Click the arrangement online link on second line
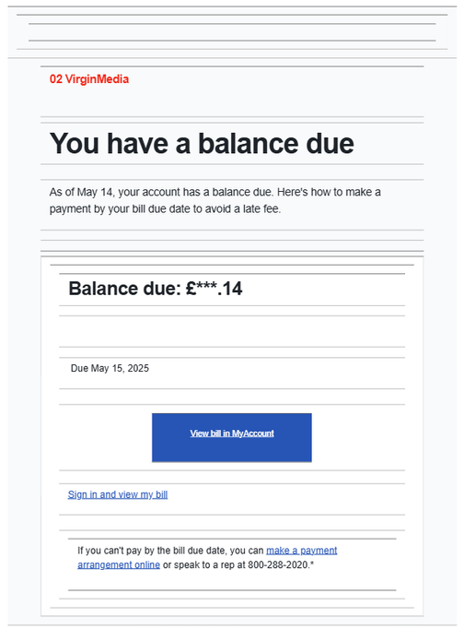 [119, 564]
